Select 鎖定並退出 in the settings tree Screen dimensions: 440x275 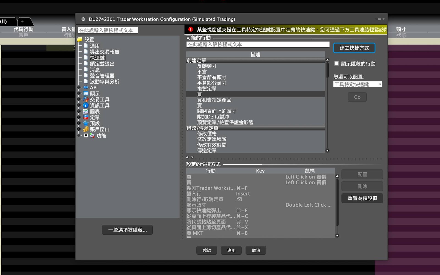click(x=102, y=64)
